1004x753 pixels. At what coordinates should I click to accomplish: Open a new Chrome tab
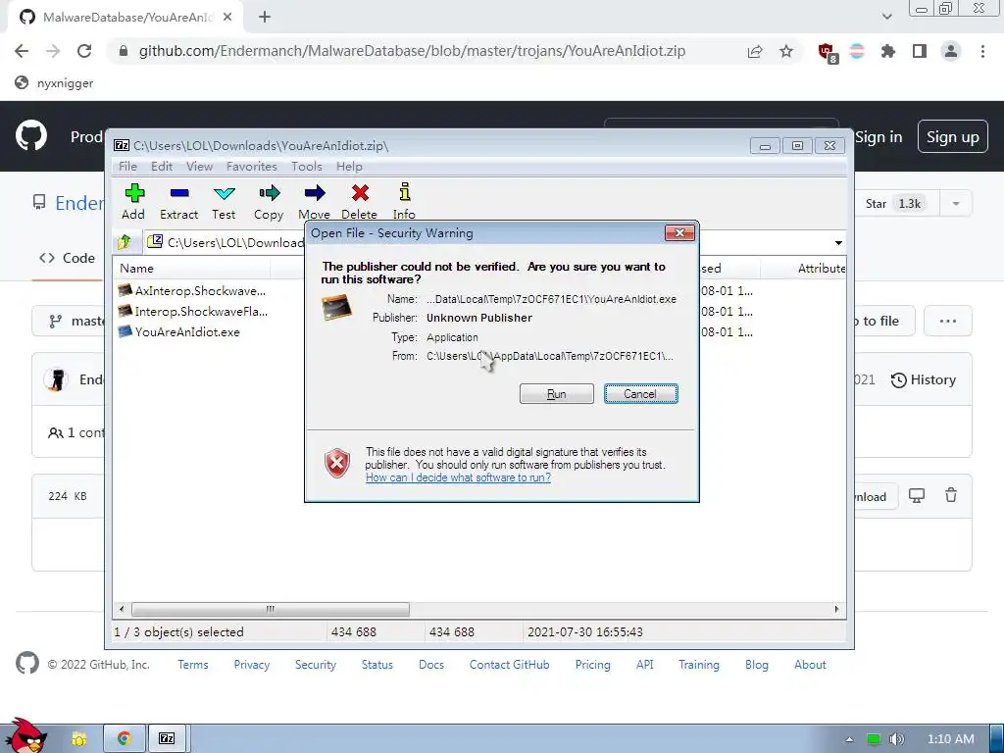point(265,18)
